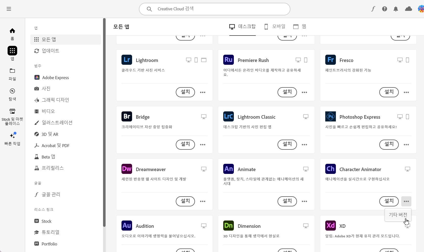
Task: Click the Lightroom app icon
Action: click(x=127, y=60)
